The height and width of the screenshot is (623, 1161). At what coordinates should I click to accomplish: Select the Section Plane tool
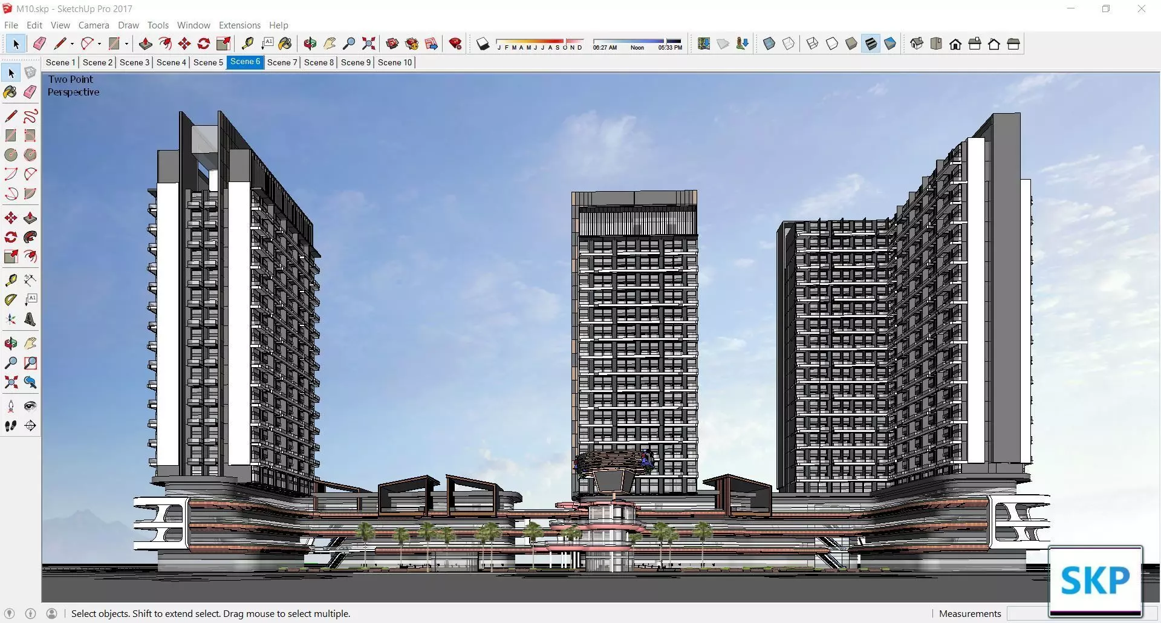click(30, 426)
